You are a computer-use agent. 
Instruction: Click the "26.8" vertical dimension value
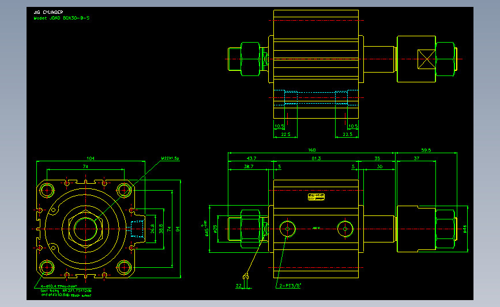tap(152, 229)
